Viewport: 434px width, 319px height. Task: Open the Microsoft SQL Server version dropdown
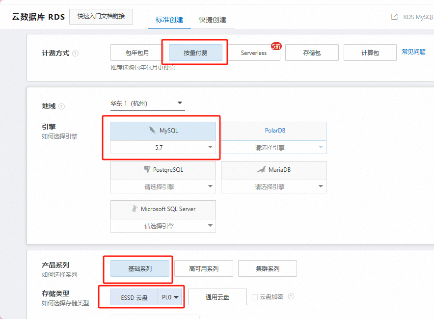(x=163, y=226)
